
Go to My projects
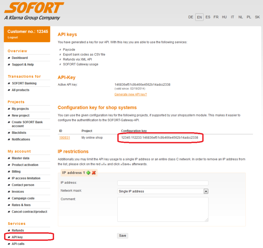click(20, 109)
